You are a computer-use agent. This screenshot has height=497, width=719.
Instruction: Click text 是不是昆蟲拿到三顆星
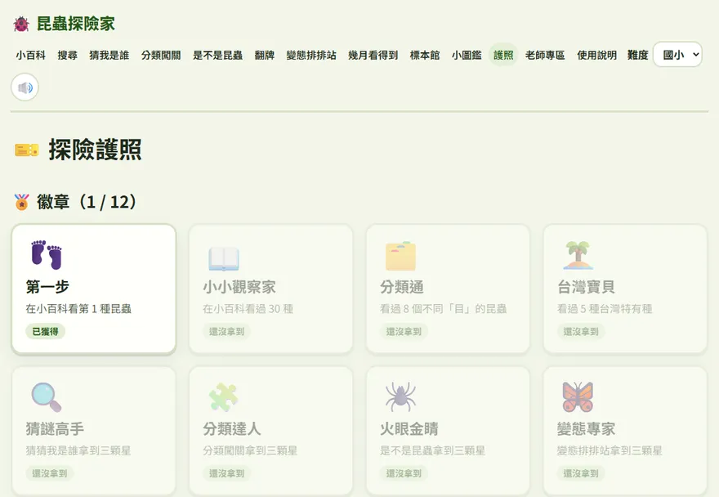(432, 450)
